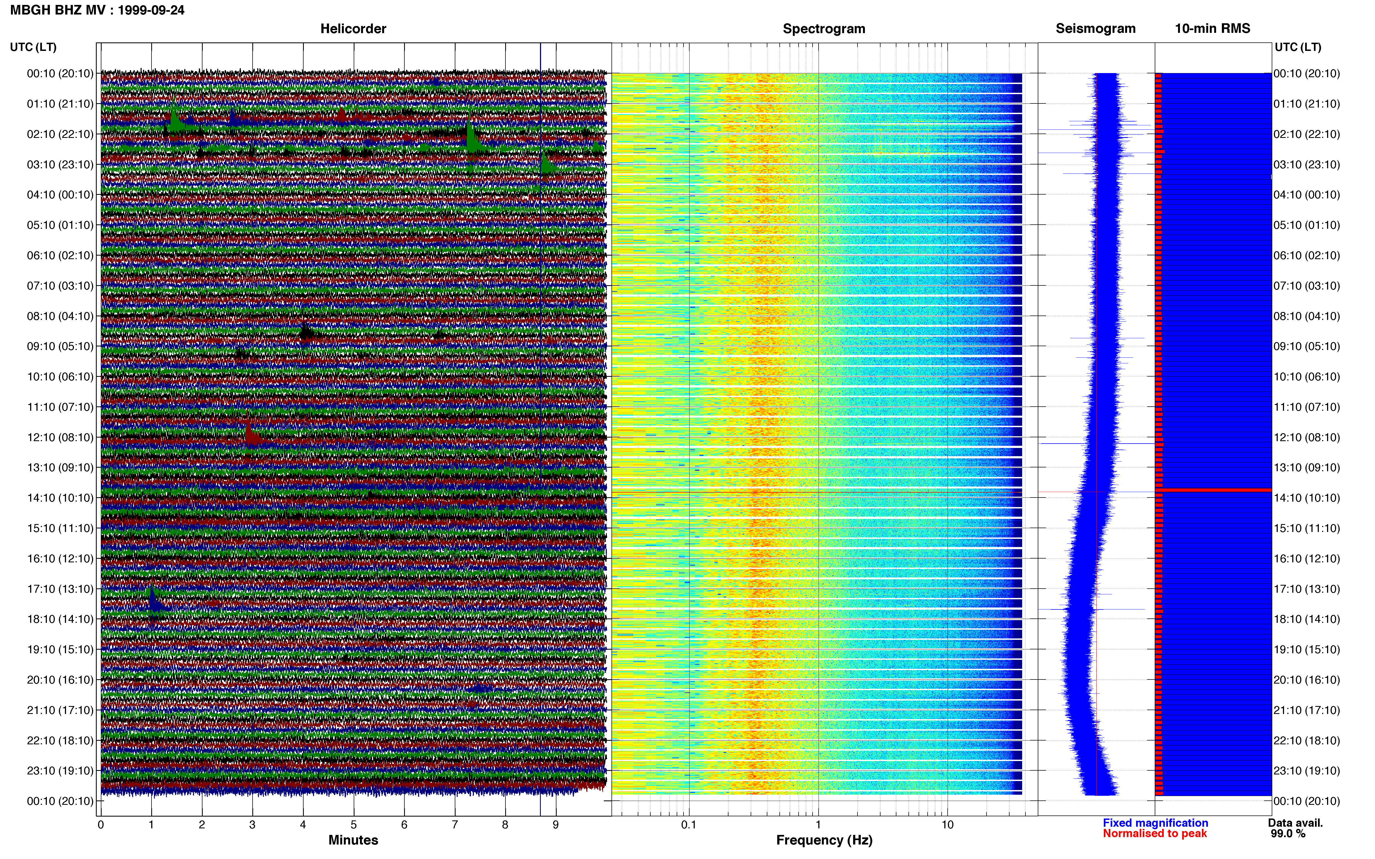Click the 'Data avail.' label

coord(1295,823)
